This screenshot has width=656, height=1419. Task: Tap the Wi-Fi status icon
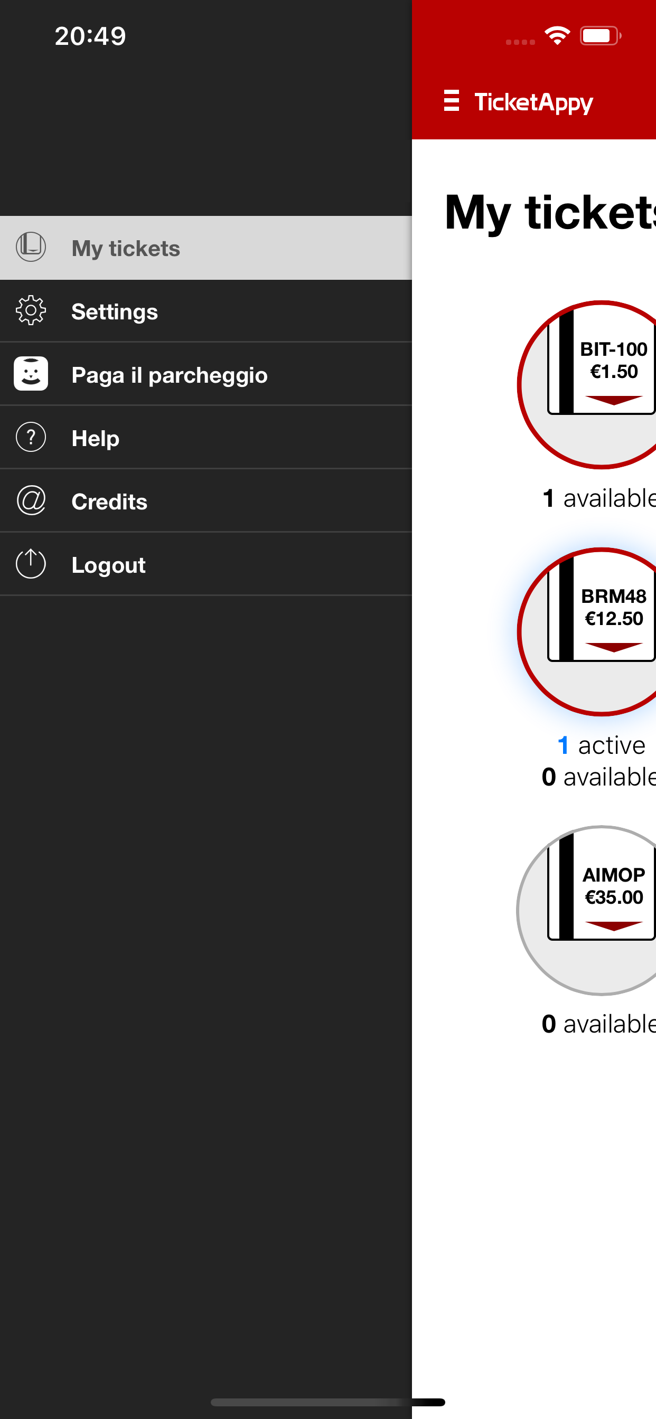click(557, 36)
